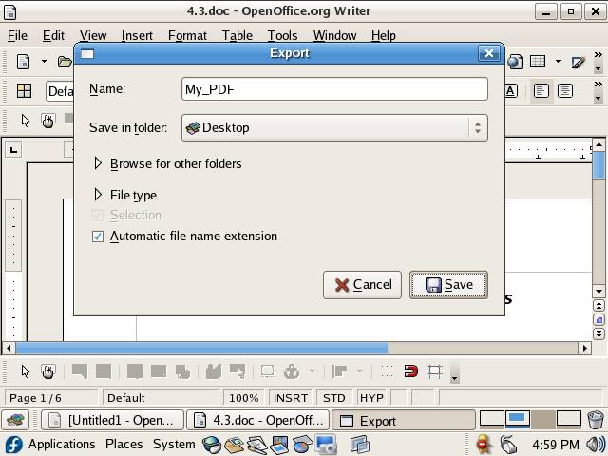
Task: Open the Save in folder dropdown
Action: 334,127
